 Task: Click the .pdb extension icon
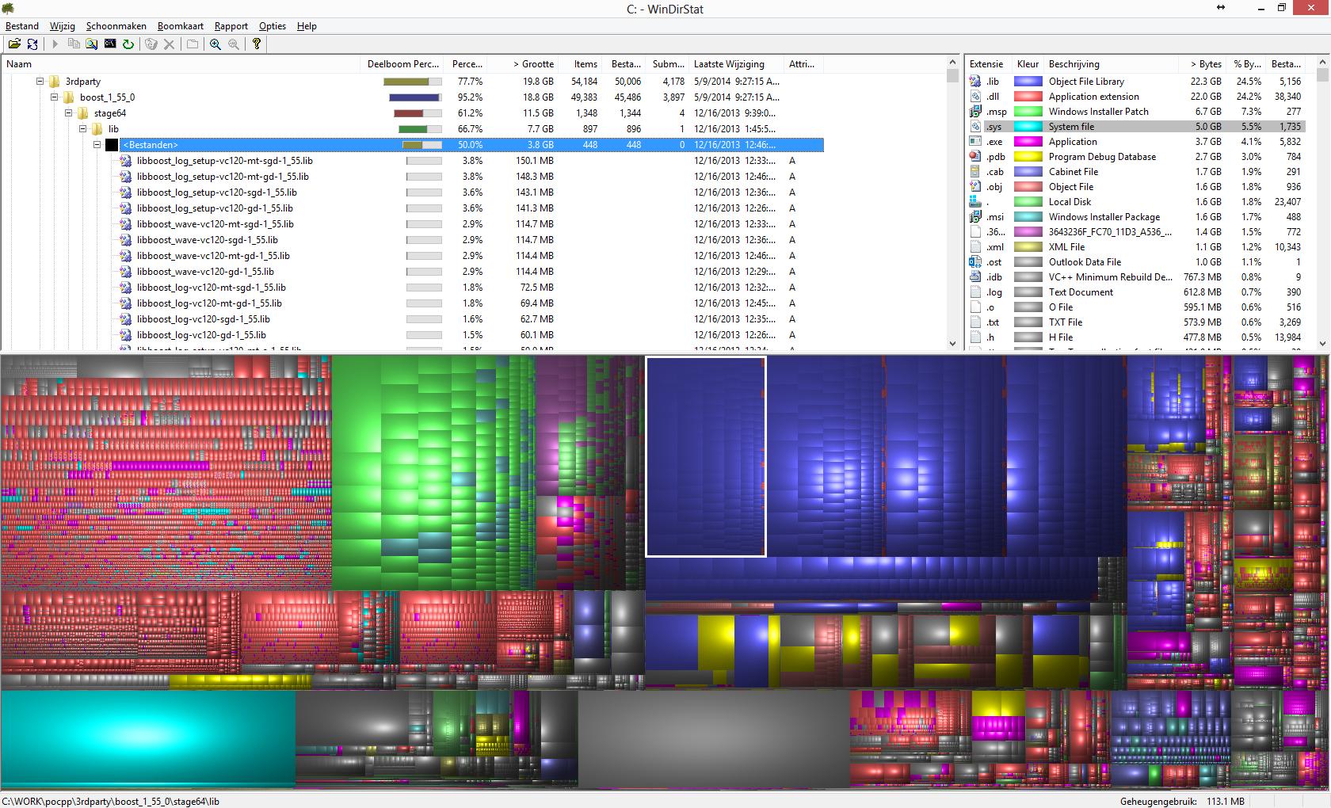pos(975,157)
